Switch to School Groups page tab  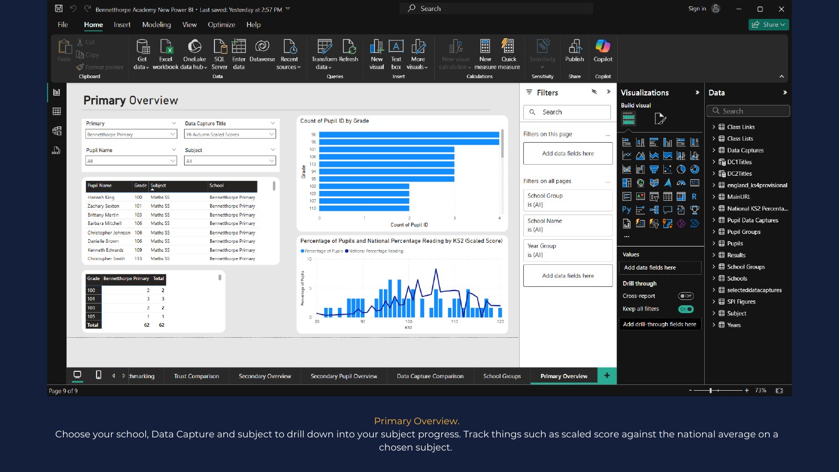(x=502, y=376)
